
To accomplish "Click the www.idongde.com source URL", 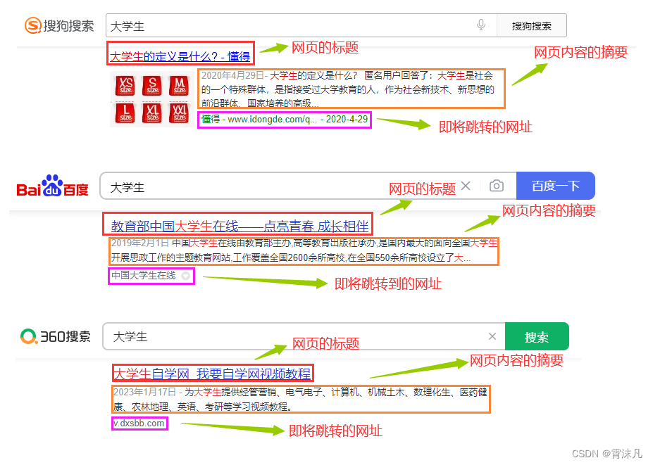I will pyautogui.click(x=285, y=120).
